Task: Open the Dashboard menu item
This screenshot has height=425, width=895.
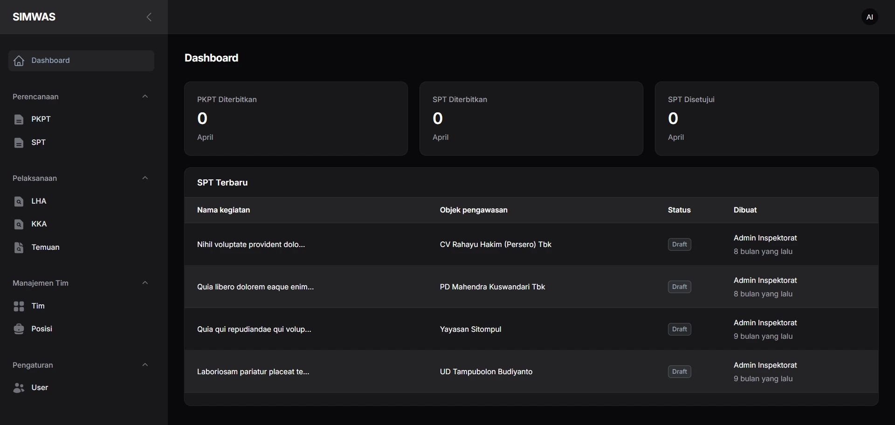Action: click(81, 61)
